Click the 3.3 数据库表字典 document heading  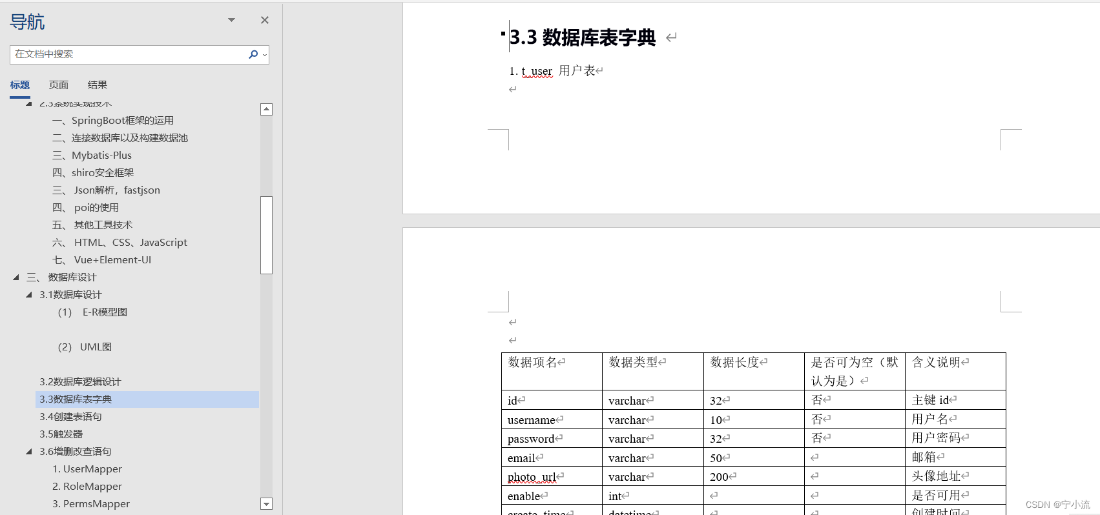point(583,37)
